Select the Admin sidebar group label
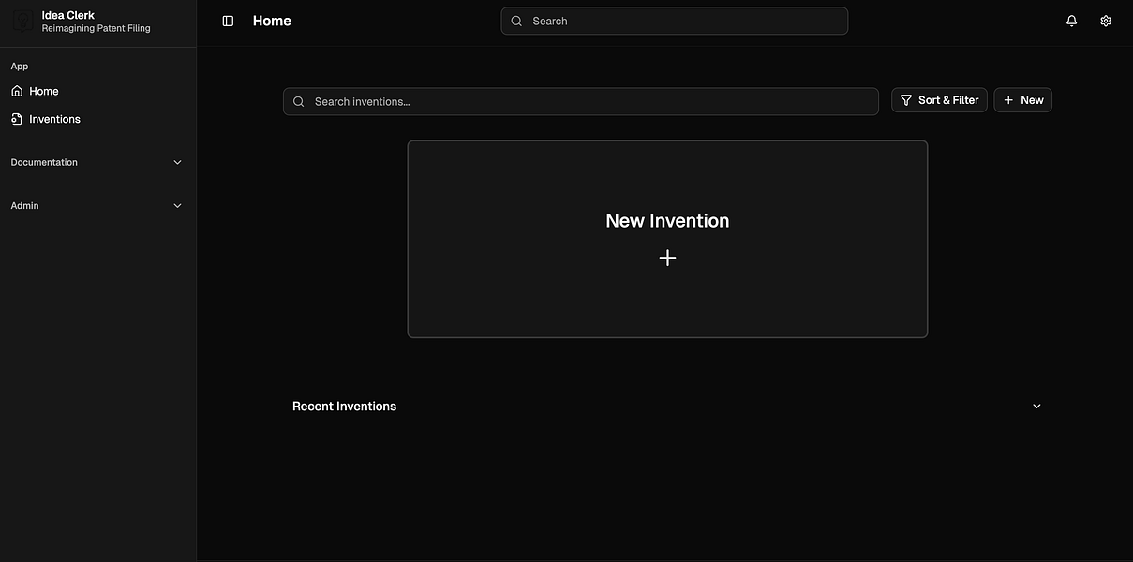This screenshot has width=1133, height=562. pos(25,205)
